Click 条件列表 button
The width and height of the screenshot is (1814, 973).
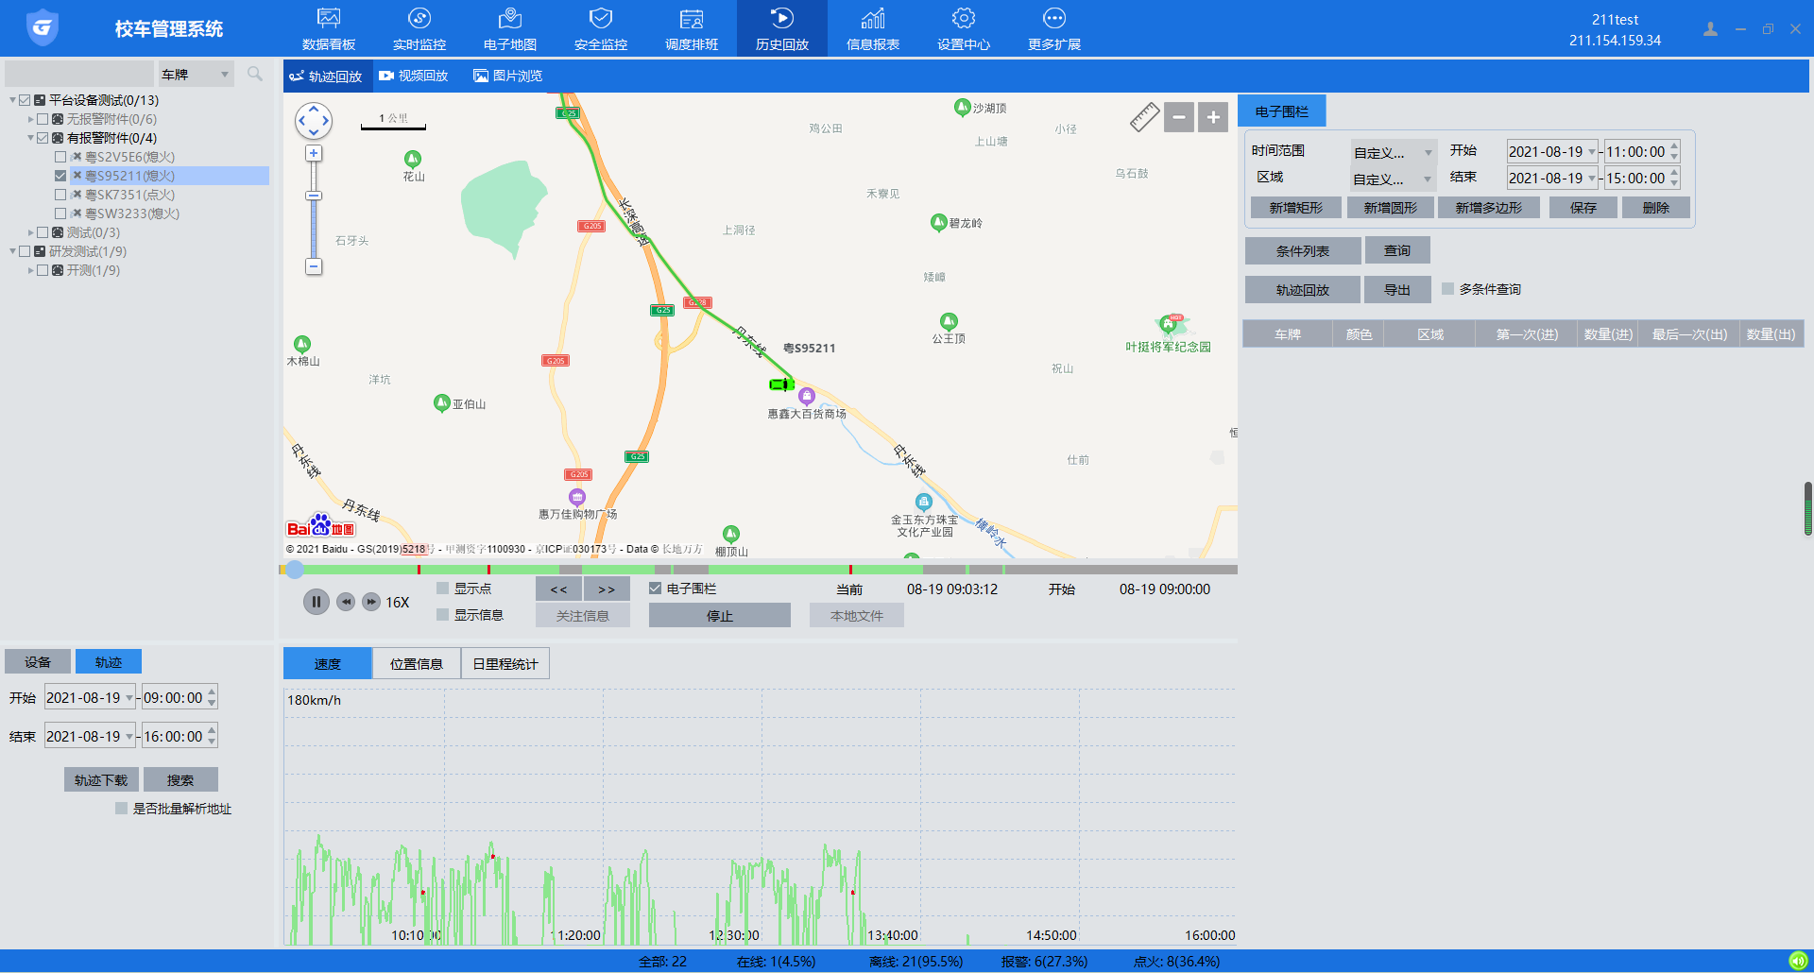point(1303,250)
